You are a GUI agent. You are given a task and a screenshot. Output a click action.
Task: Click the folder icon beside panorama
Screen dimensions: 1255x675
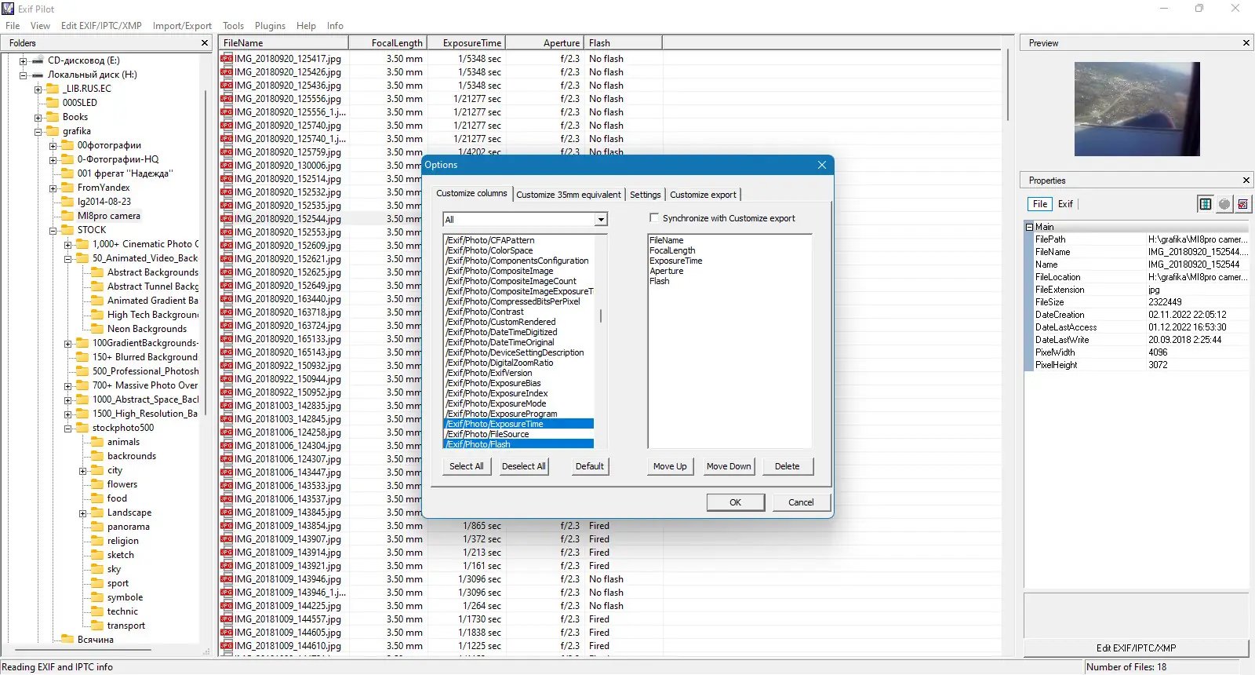pos(97,527)
